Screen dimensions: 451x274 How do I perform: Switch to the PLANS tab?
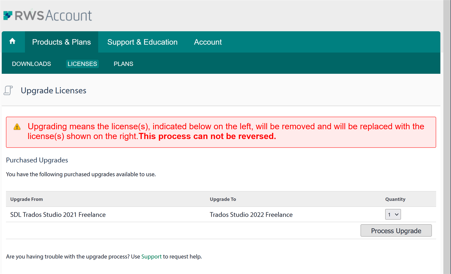[x=123, y=64]
